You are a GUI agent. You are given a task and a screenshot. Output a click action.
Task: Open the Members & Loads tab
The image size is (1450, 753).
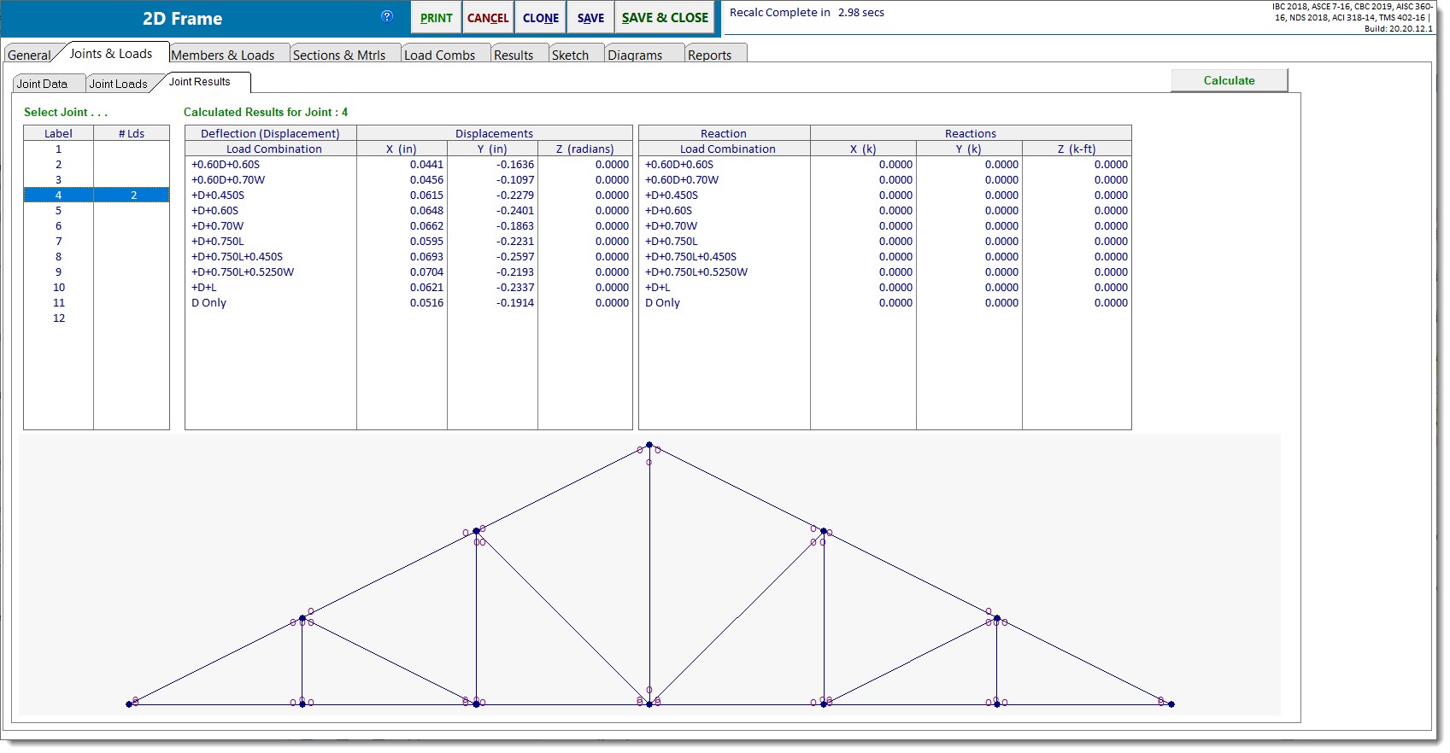[x=223, y=55]
